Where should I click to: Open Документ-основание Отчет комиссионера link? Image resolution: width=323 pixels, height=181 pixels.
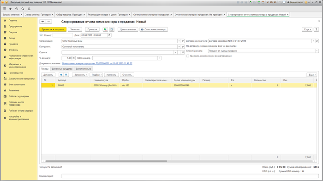pos(97,63)
